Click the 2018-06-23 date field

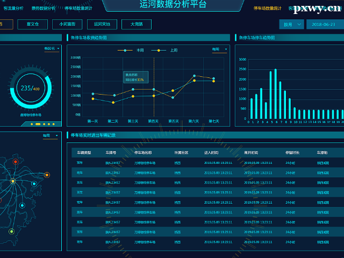324,25
